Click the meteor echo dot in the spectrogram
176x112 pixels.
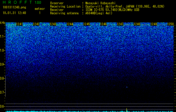[x=127, y=87]
